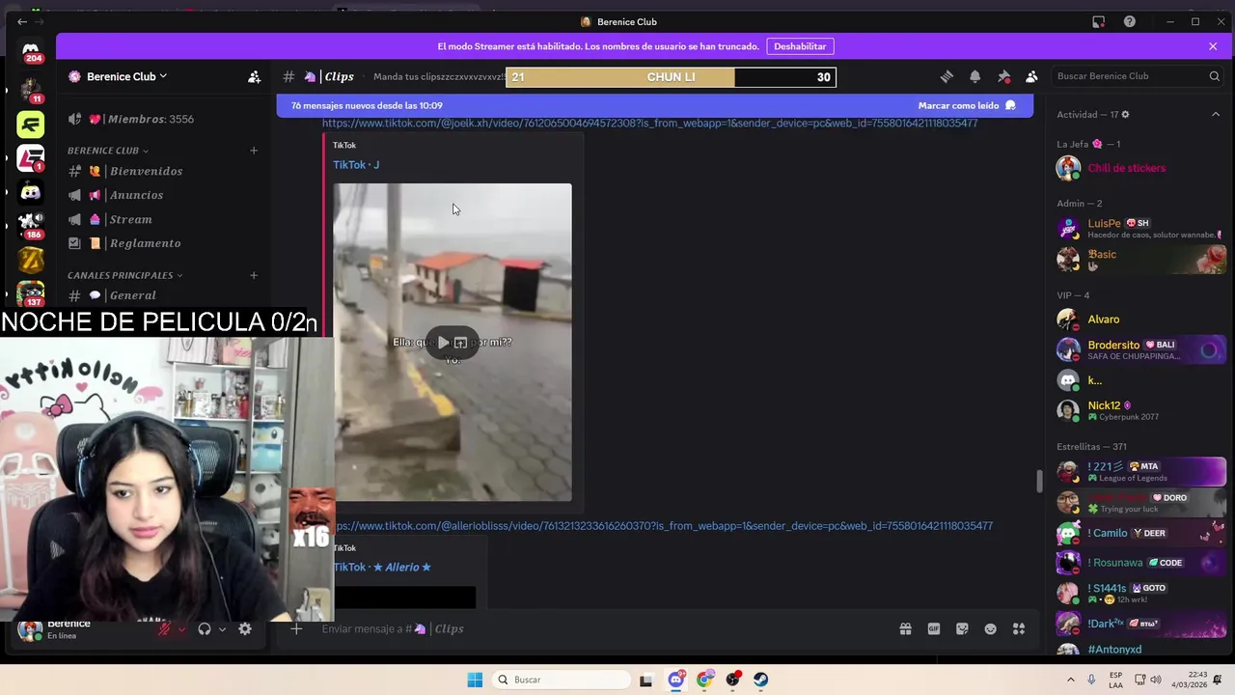Image resolution: width=1235 pixels, height=695 pixels.
Task: Open the apps launcher icon in message bar
Action: tap(1019, 628)
